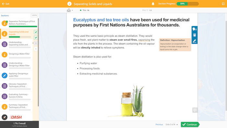
Task: Go to slide 3 thumbnail
Action: [x=36, y=43]
